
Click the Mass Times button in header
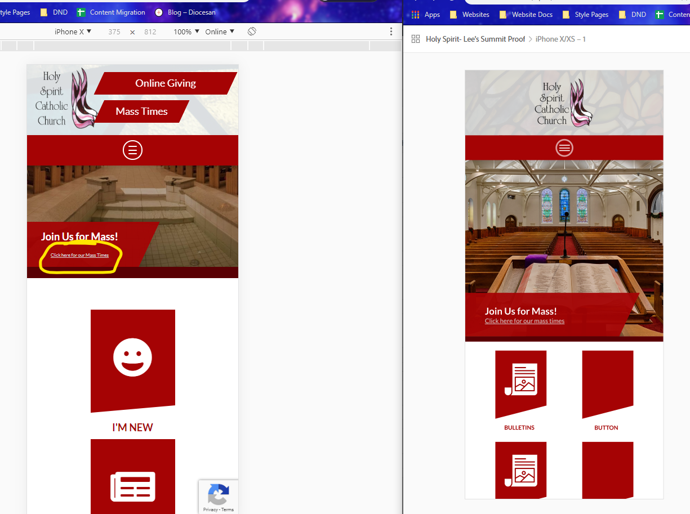tap(142, 111)
